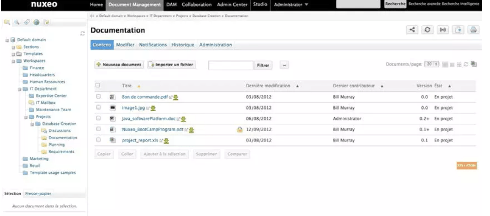490x216 pixels.
Task: Click the refresh arrows icon in the Documentation header
Action: [x=428, y=30]
